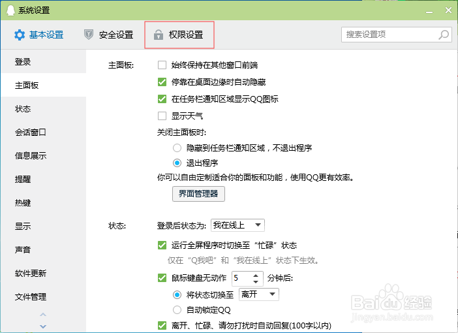Switch to the 权限设置 tab

(x=179, y=35)
